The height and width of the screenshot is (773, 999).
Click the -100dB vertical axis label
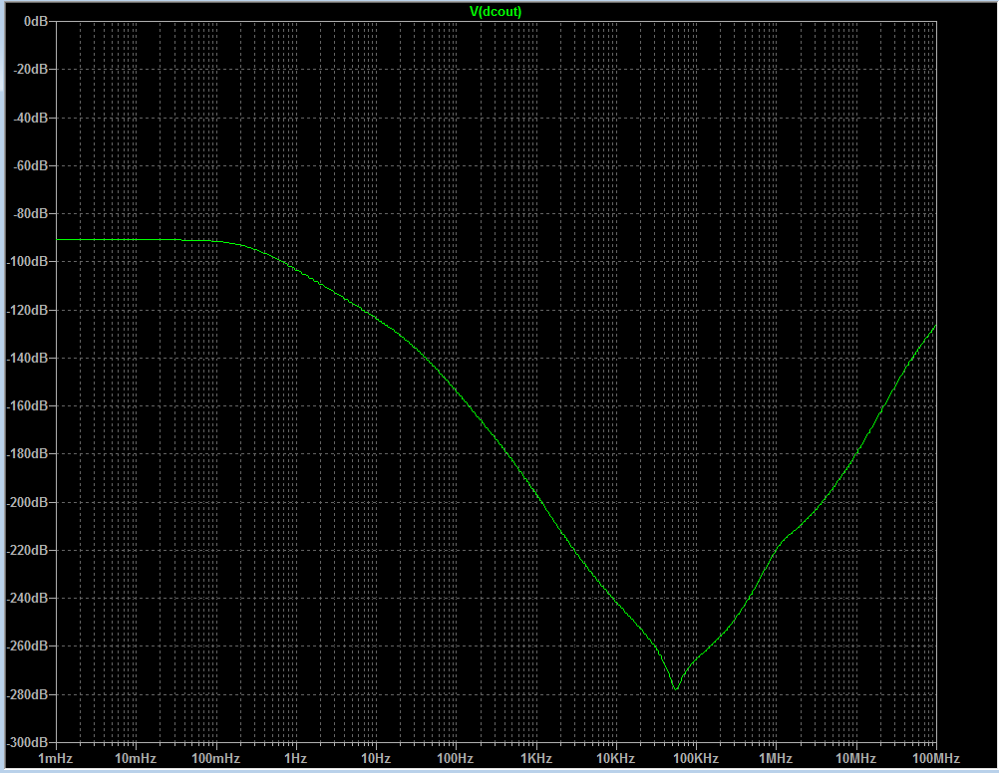[27, 261]
